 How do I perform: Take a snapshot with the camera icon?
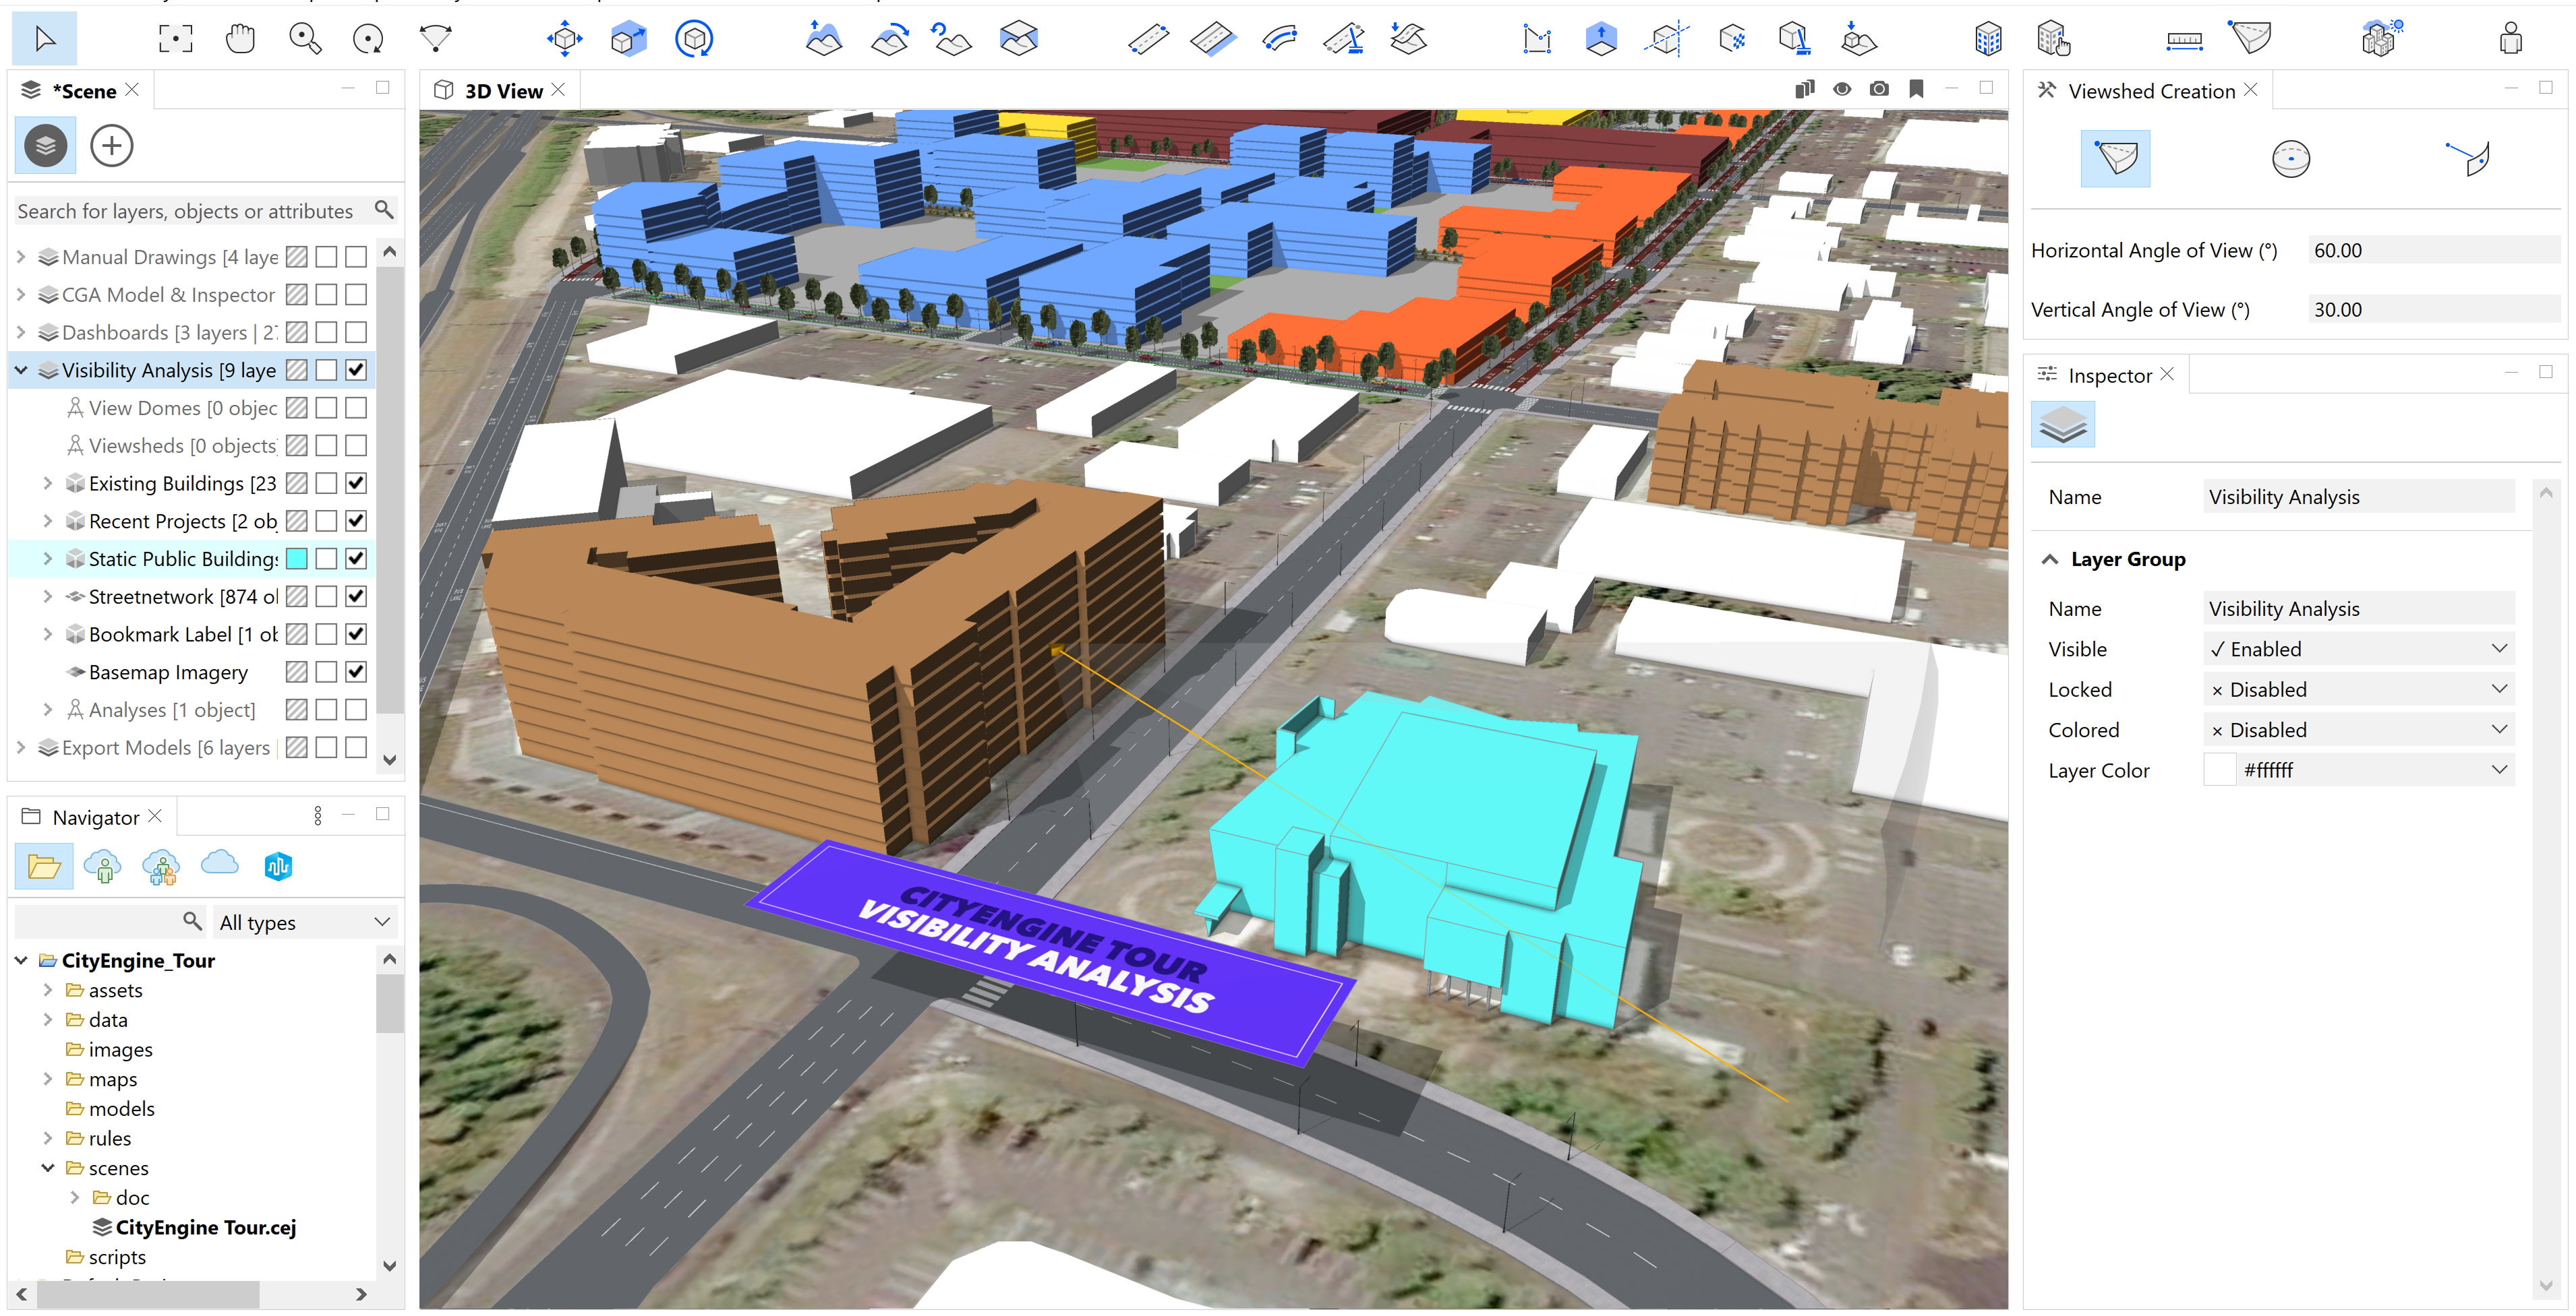(x=1879, y=89)
